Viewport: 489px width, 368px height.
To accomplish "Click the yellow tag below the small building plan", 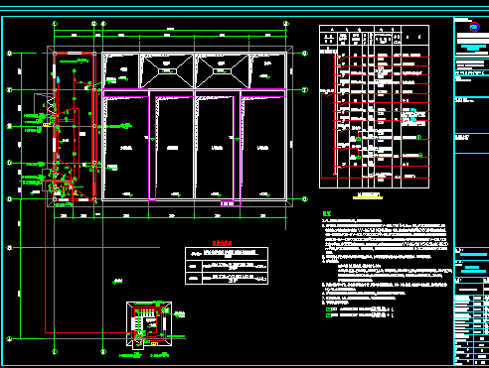I will pyautogui.click(x=154, y=344).
